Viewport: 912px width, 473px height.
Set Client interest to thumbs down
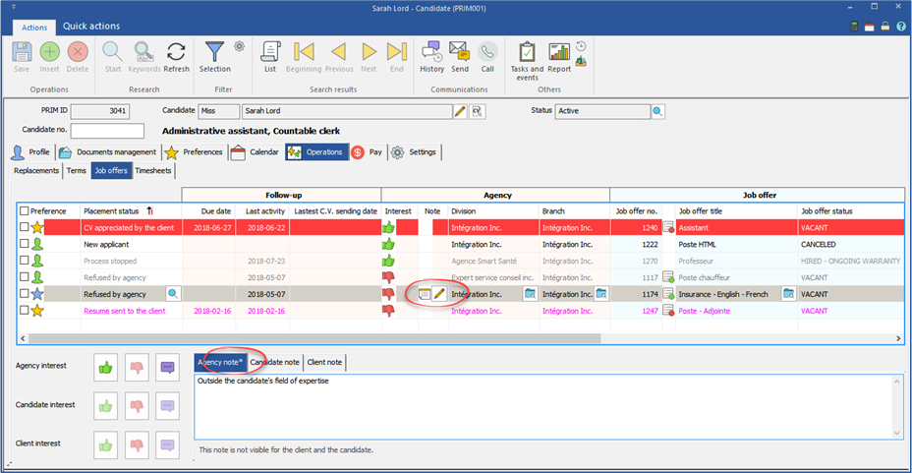[137, 445]
